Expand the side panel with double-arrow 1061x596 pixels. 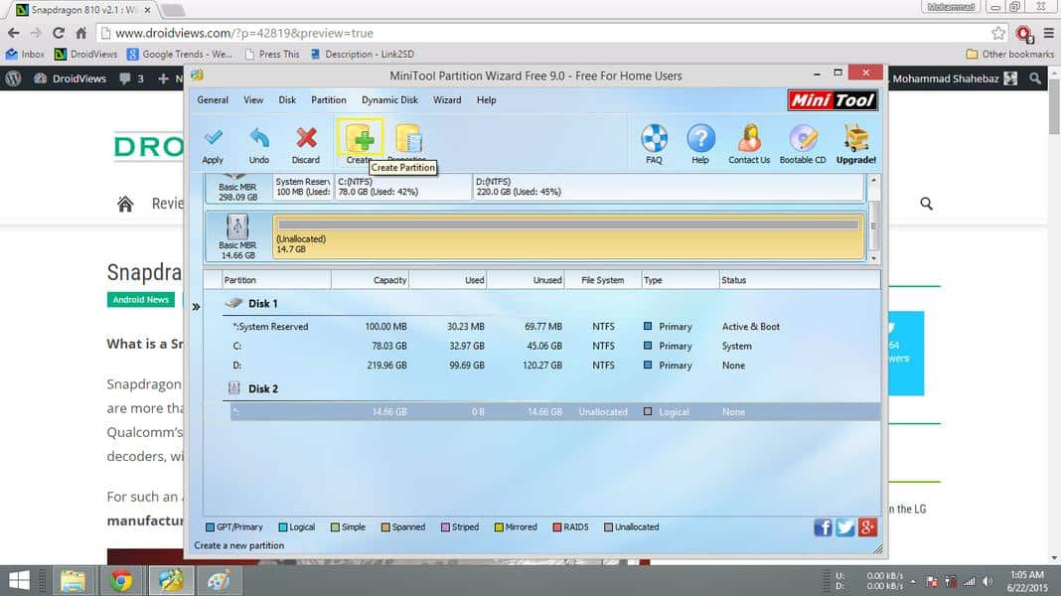click(196, 307)
